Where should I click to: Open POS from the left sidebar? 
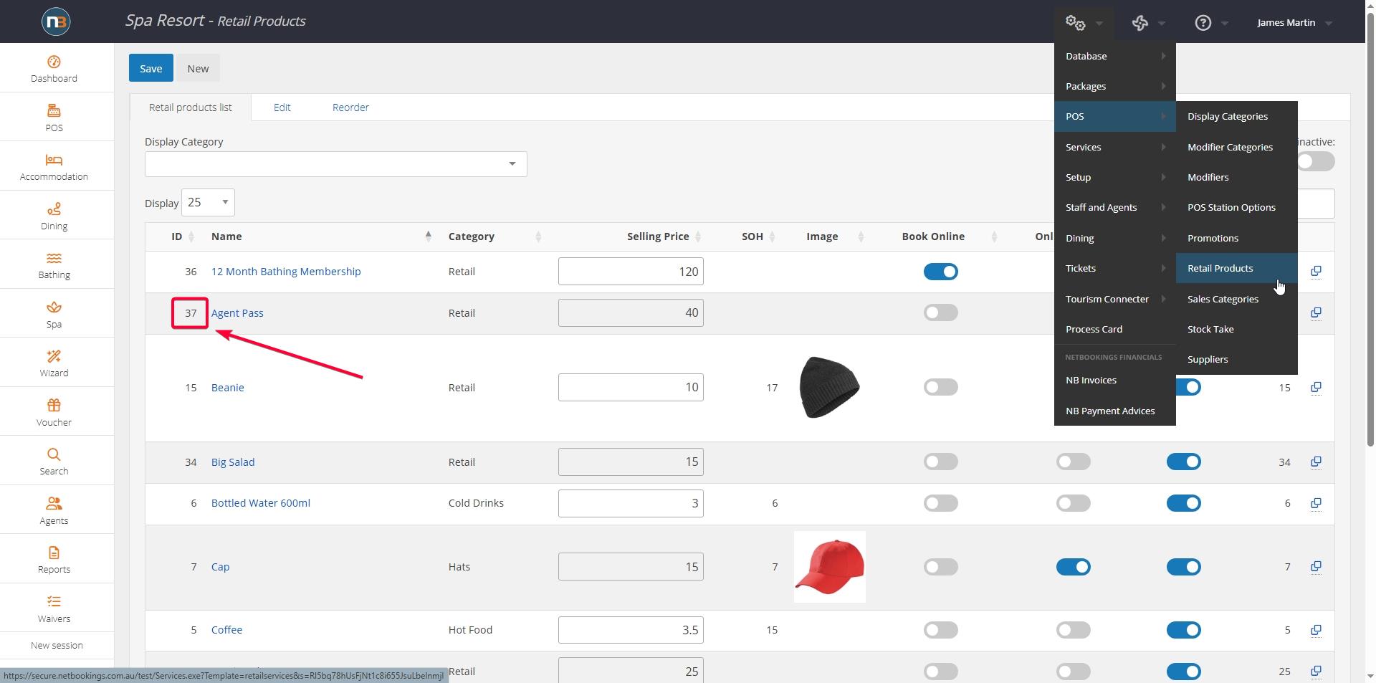click(x=54, y=118)
